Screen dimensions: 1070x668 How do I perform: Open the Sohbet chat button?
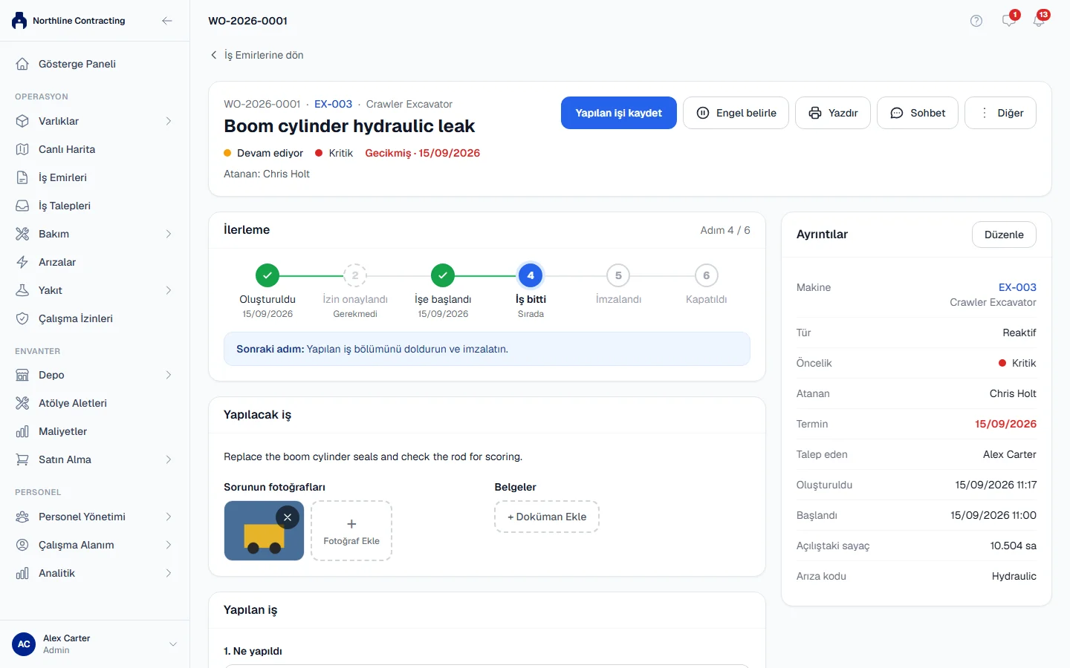[918, 113]
